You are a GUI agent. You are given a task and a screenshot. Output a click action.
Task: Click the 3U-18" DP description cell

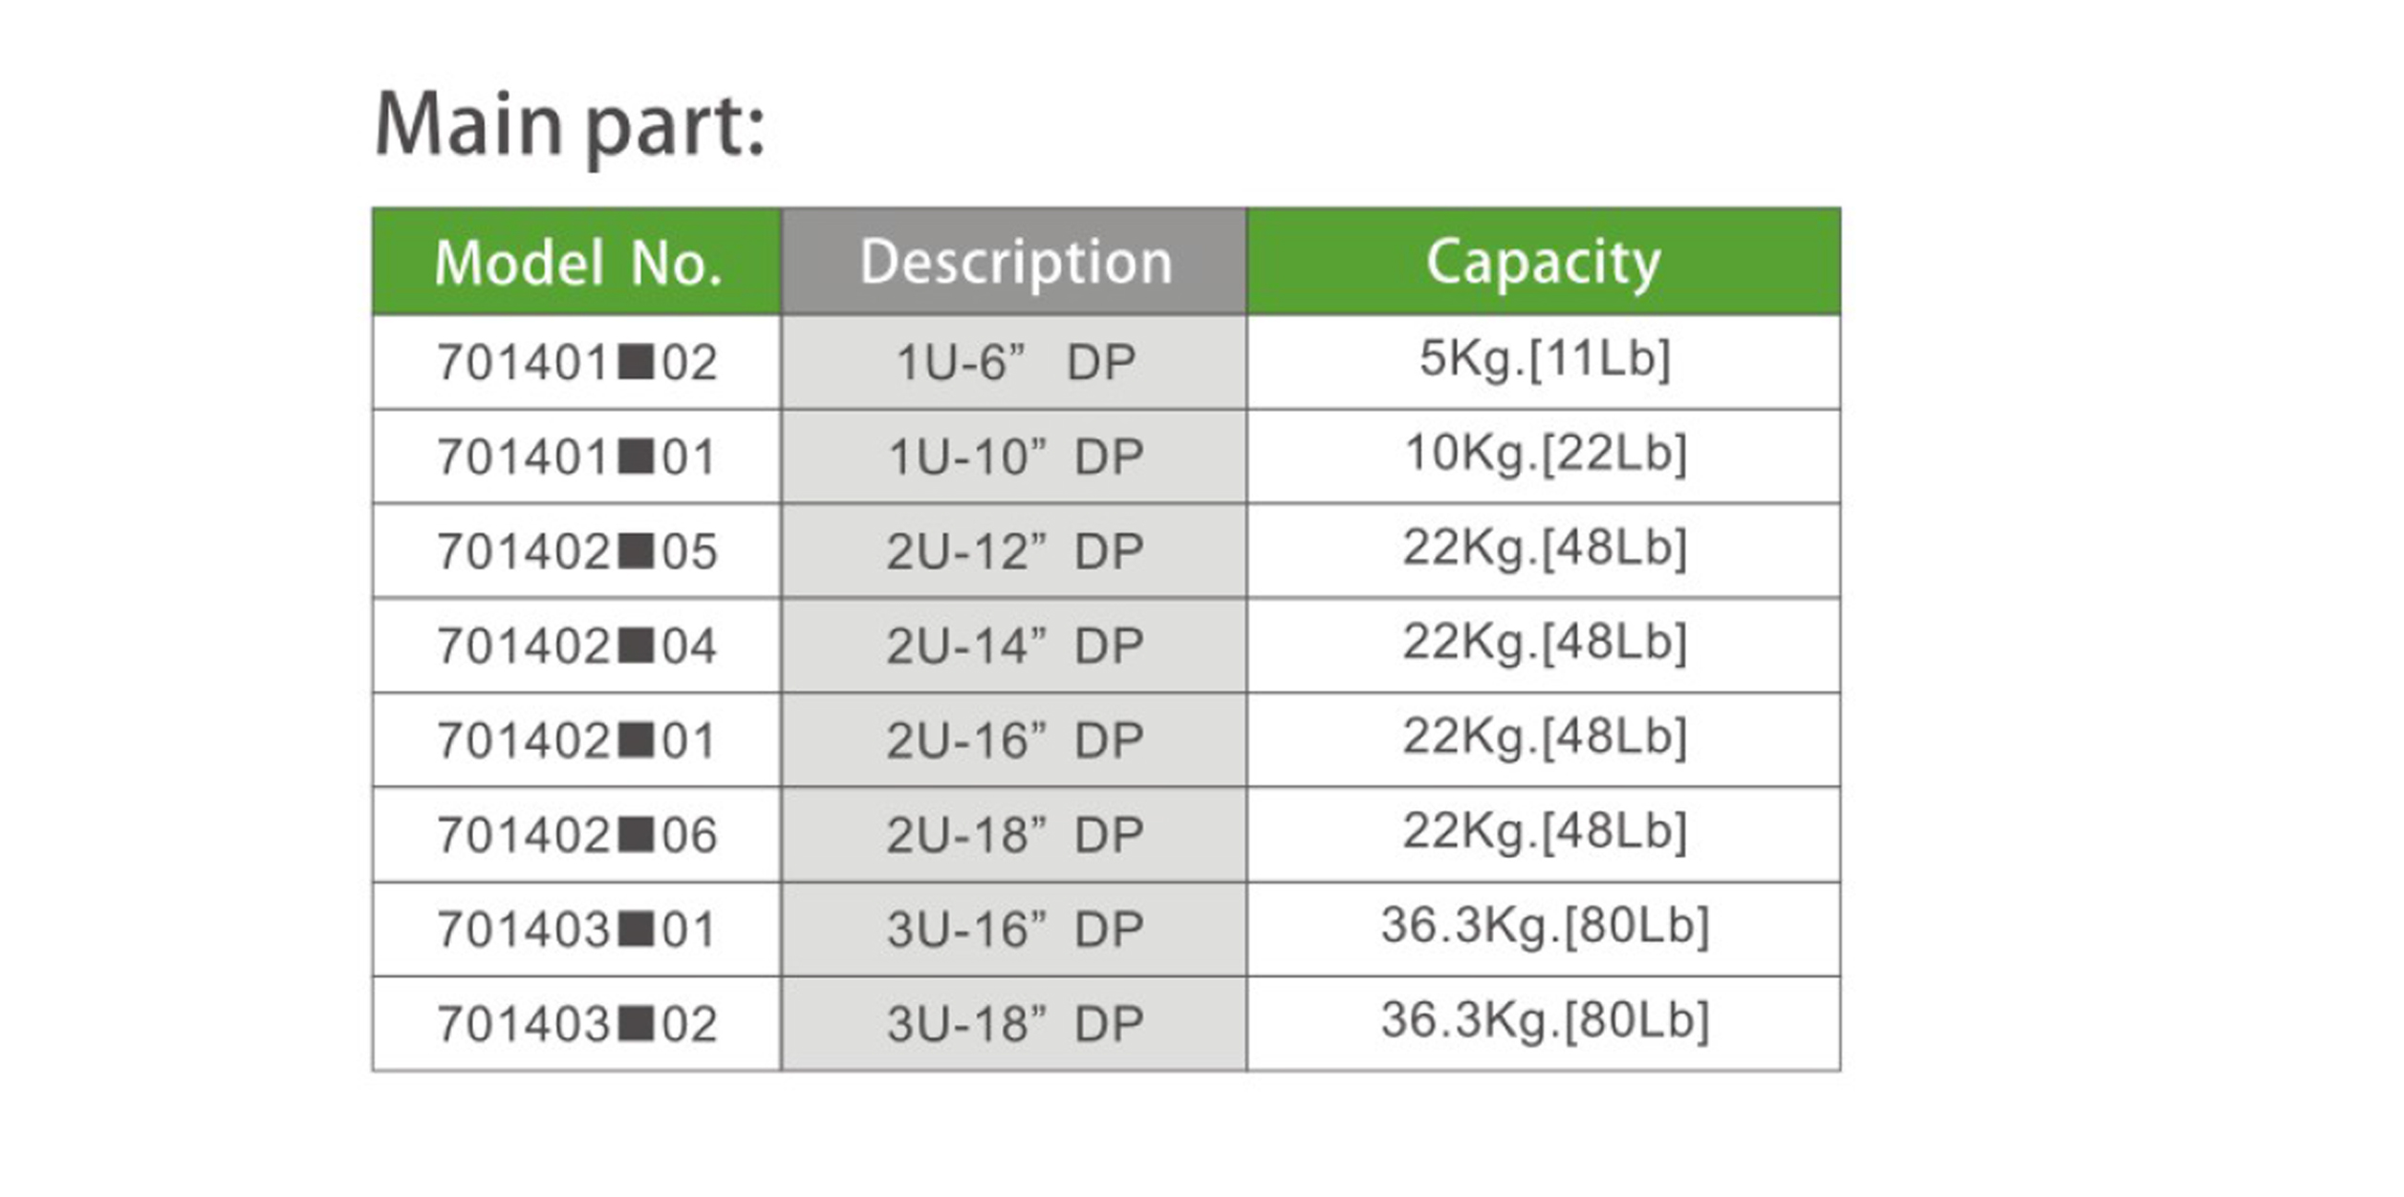pos(1014,1024)
